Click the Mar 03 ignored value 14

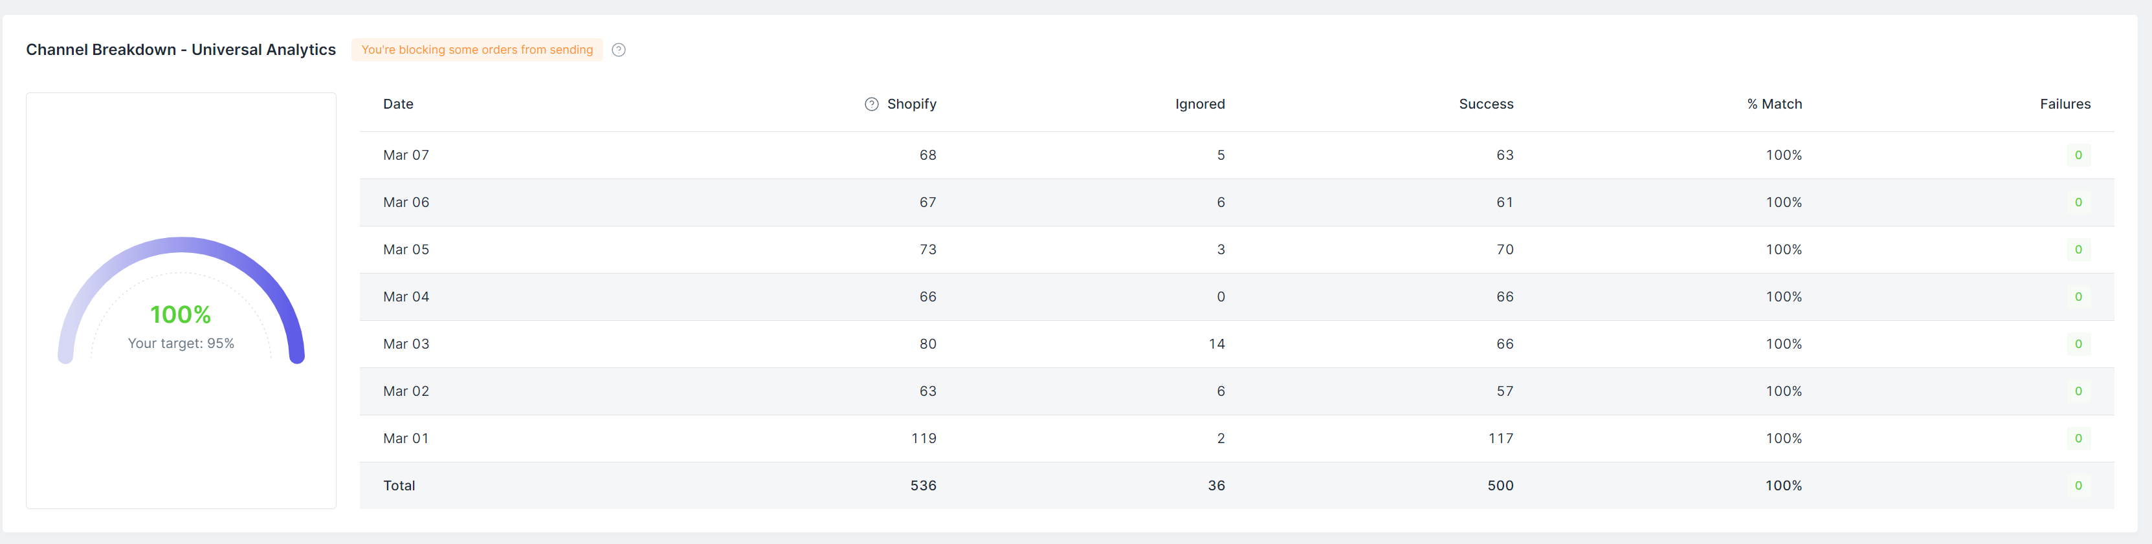click(1216, 343)
